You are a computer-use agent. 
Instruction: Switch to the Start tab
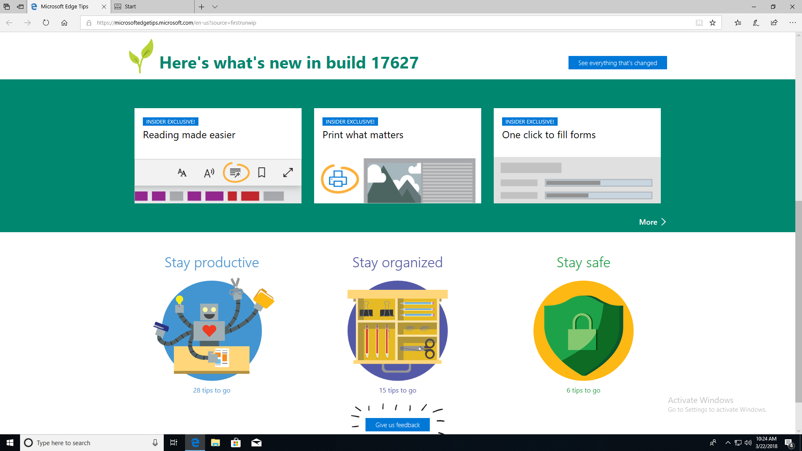(x=152, y=7)
